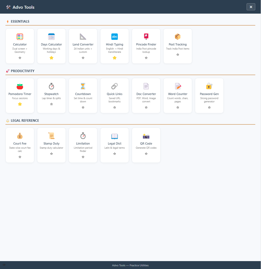Viewport: 261px width, 269px height.
Task: Click 'Count words, chars, pages' description
Action: point(178,100)
